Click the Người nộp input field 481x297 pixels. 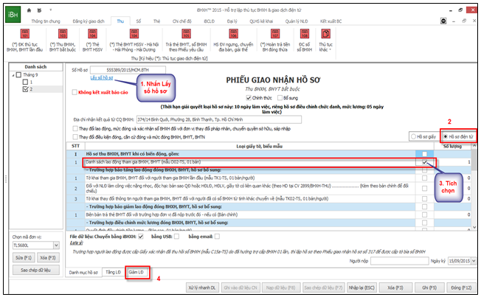click(397, 260)
